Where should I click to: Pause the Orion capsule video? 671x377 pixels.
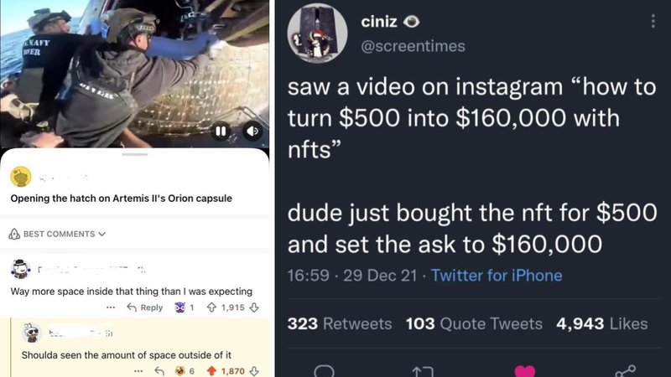(x=221, y=132)
